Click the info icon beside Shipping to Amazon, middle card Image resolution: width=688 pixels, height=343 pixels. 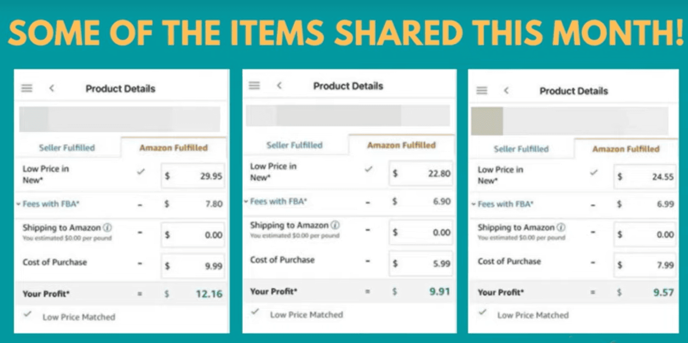click(335, 225)
